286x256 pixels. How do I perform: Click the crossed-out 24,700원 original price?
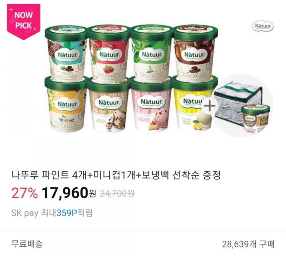pyautogui.click(x=117, y=194)
